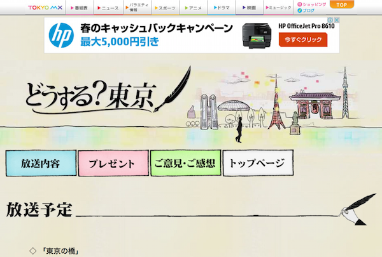Open the 映画 menu item

point(249,8)
